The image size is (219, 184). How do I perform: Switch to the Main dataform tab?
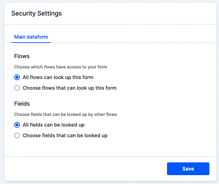click(31, 37)
